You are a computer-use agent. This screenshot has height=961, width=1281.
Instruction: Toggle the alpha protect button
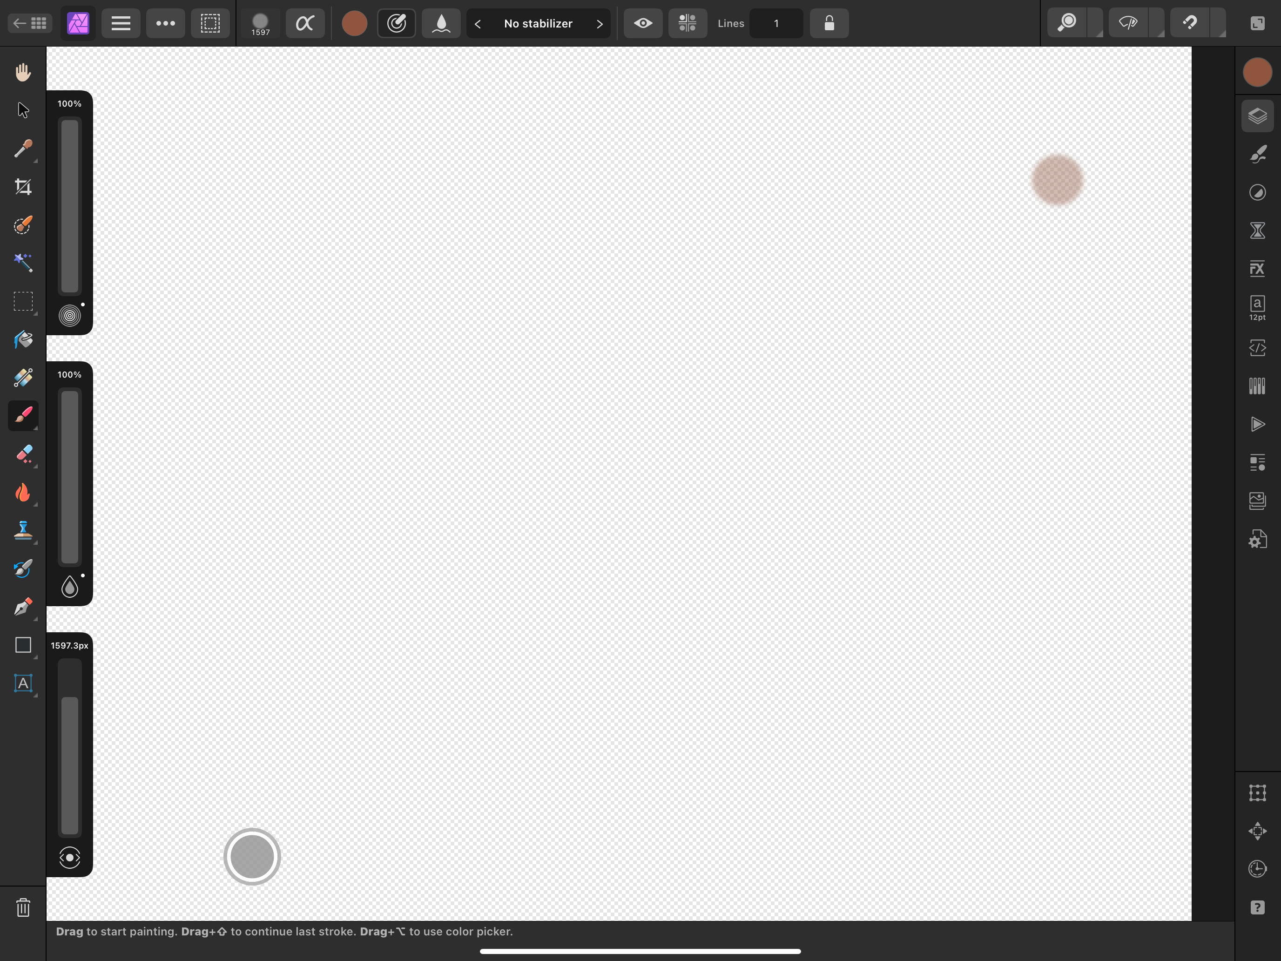pos(305,23)
